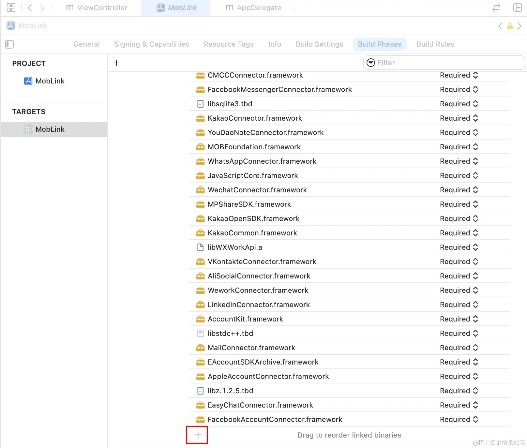527x448 pixels.
Task: Select YouDaoNoteConnector.framework row
Action: pos(350,132)
